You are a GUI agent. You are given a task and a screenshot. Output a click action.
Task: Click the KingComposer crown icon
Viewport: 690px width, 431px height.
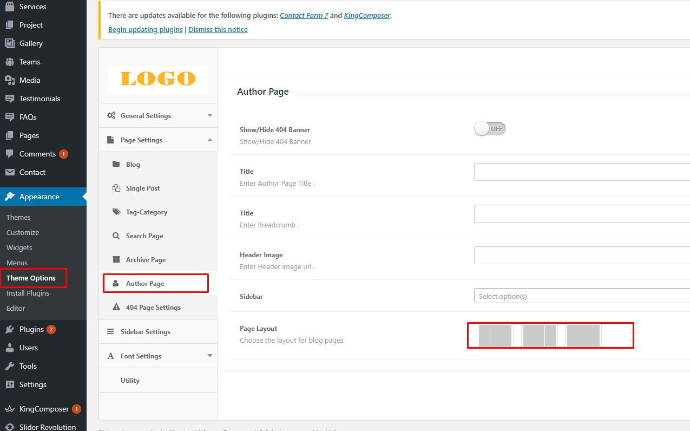pos(9,409)
